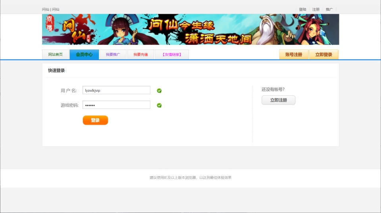Open the 友情链接 tab
Screen dimensions: 381x213
pos(172,55)
